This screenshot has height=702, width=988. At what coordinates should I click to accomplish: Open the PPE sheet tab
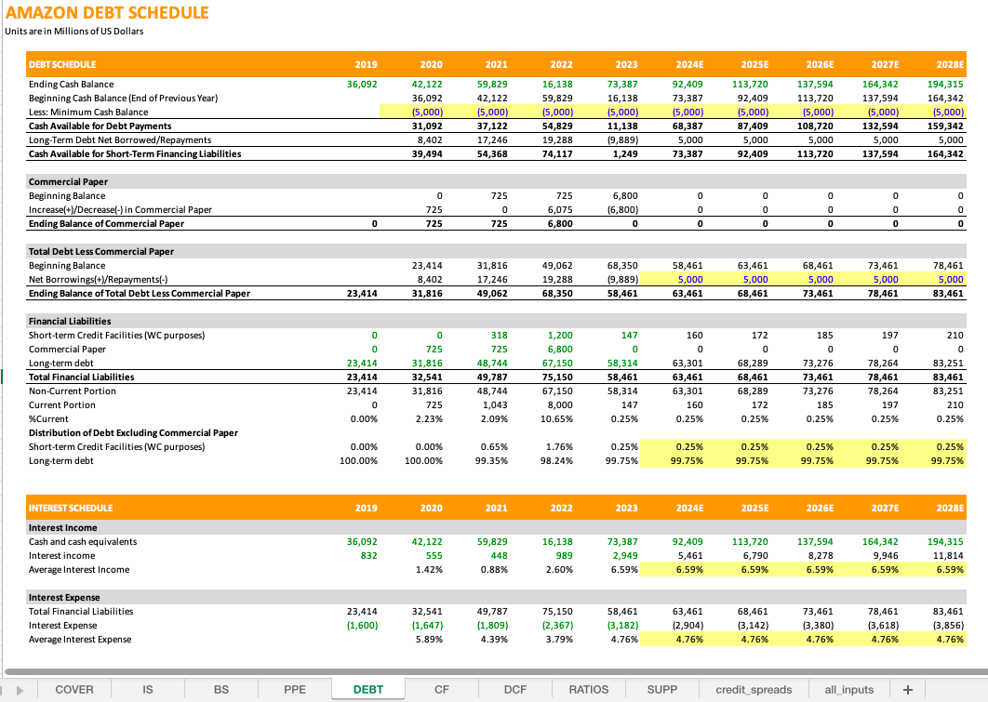pyautogui.click(x=295, y=689)
